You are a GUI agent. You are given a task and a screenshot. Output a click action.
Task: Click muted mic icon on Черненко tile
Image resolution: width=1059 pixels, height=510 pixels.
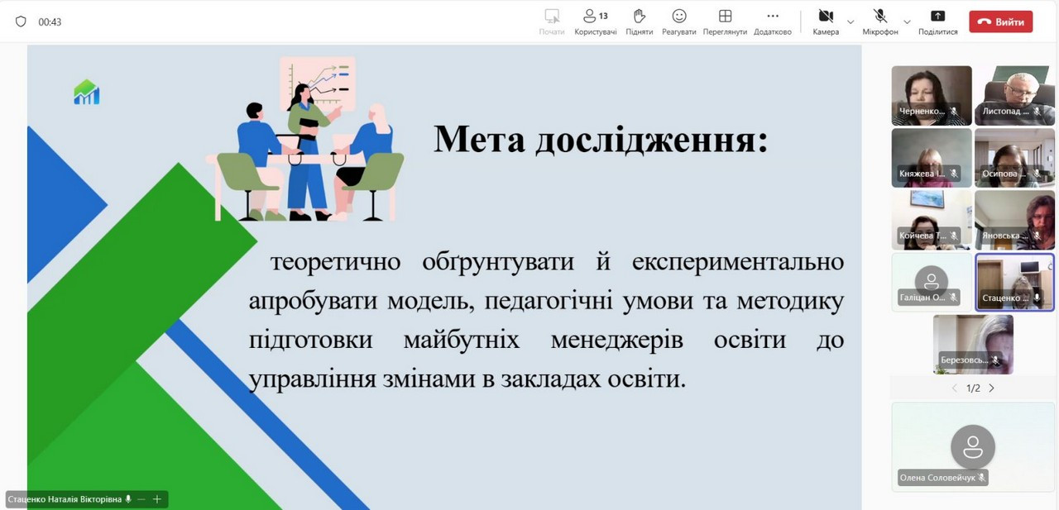(954, 111)
